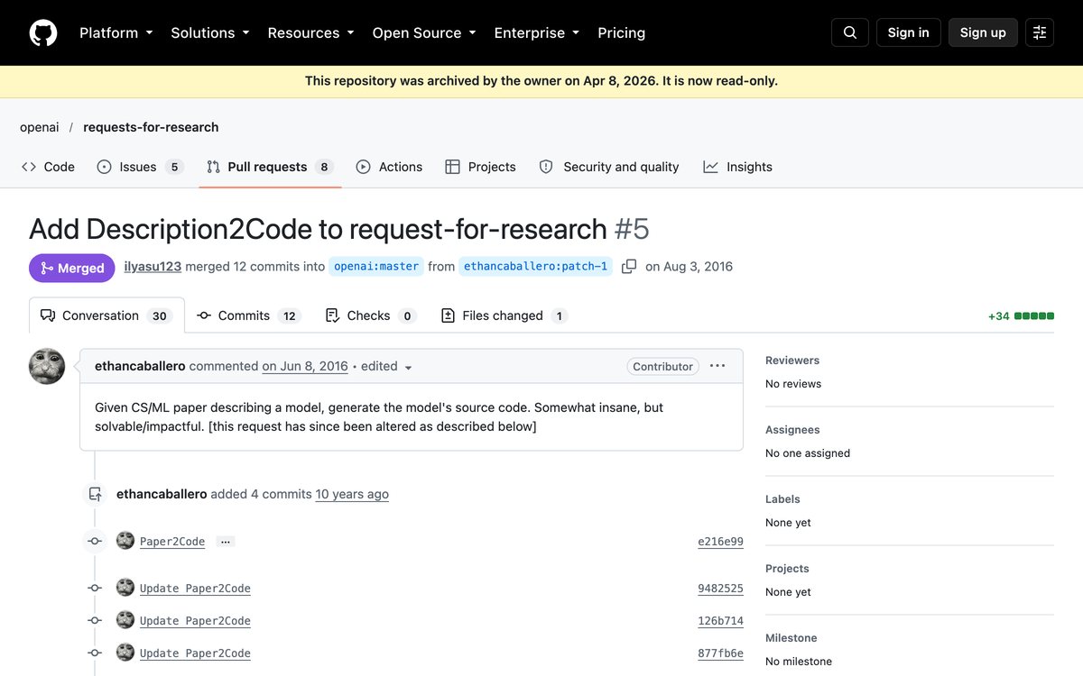1083x676 pixels.
Task: Copy the head branch name icon
Action: tap(629, 266)
